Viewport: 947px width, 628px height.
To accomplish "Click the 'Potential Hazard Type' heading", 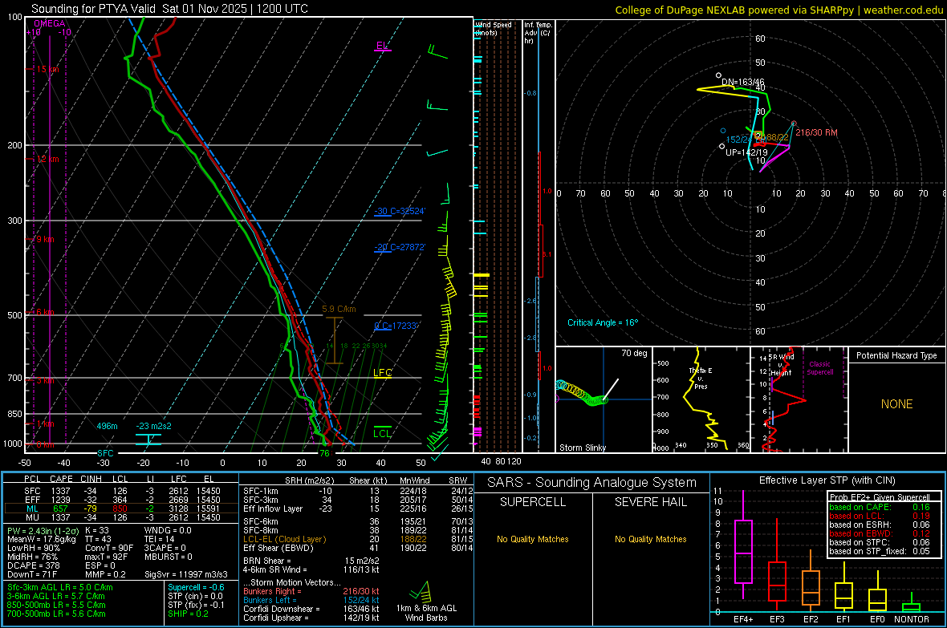I will click(x=896, y=355).
